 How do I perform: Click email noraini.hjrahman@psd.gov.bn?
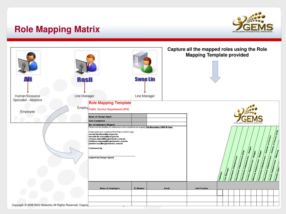103,134
